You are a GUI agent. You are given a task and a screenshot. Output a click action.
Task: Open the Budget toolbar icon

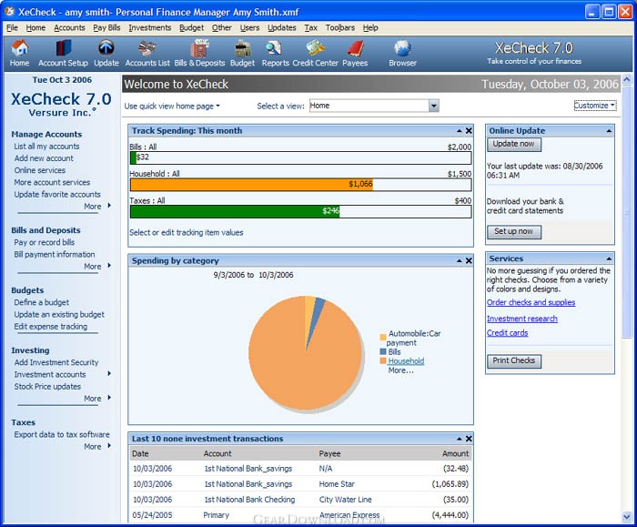pos(243,53)
